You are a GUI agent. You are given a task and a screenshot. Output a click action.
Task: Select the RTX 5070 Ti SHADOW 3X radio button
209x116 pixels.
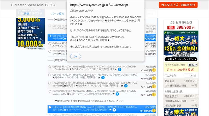pyautogui.click(x=50, y=67)
